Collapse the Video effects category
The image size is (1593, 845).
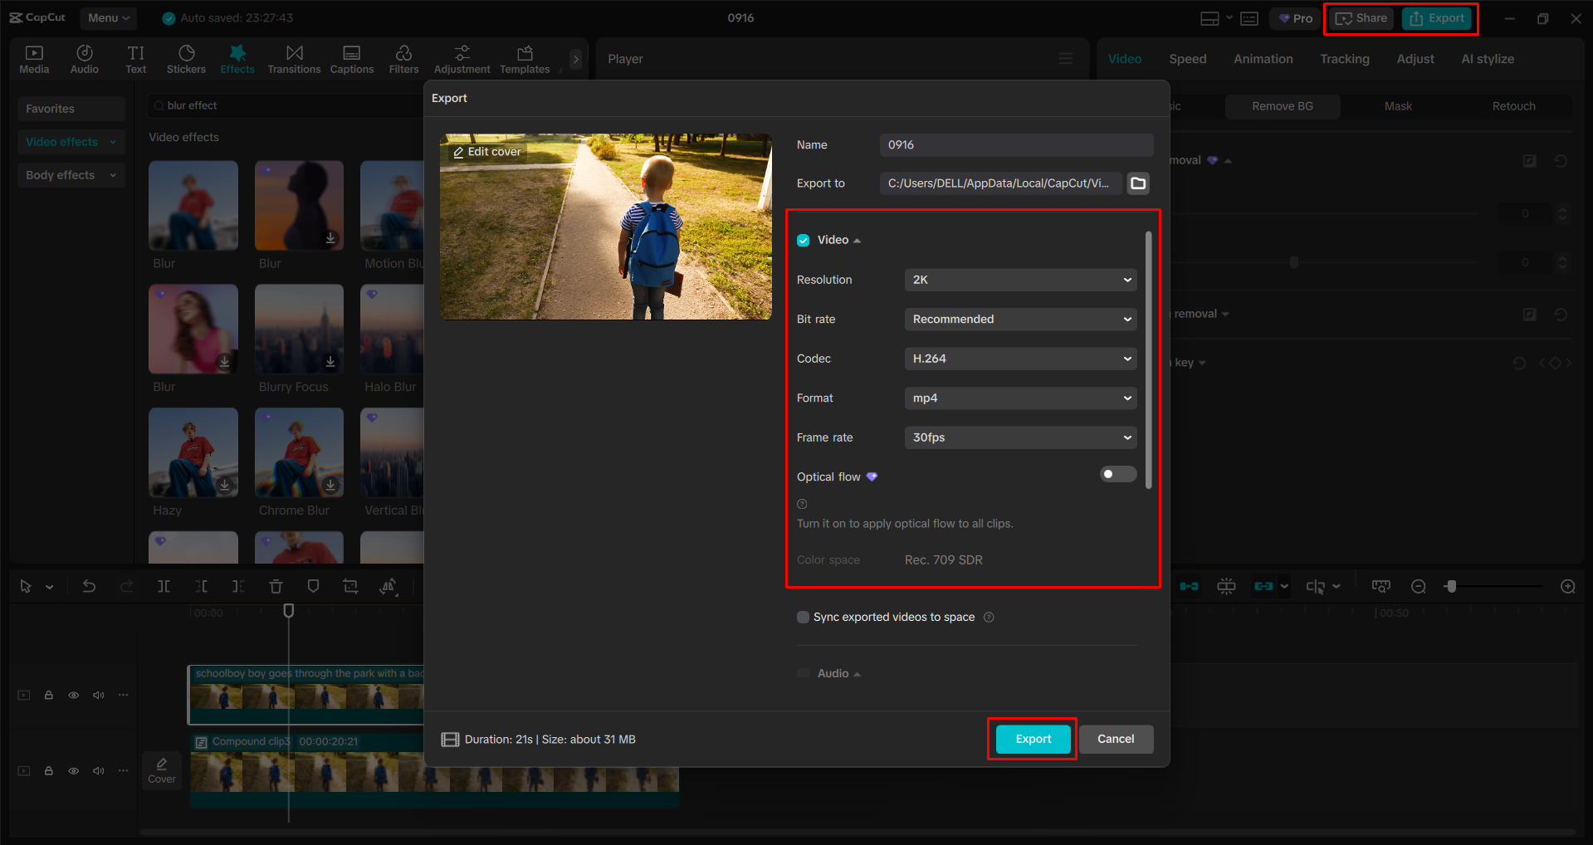tap(114, 141)
